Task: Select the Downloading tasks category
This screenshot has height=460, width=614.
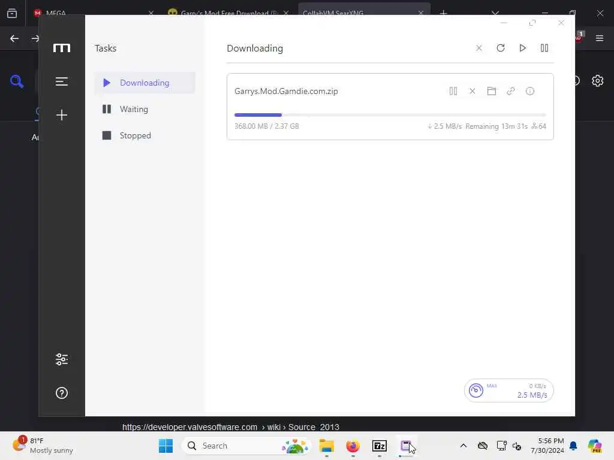Action: click(145, 83)
